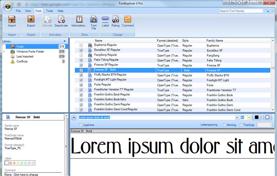Viewport: 277px width, 176px height.
Task: Sort by Family Name column header
Action: click(x=215, y=41)
